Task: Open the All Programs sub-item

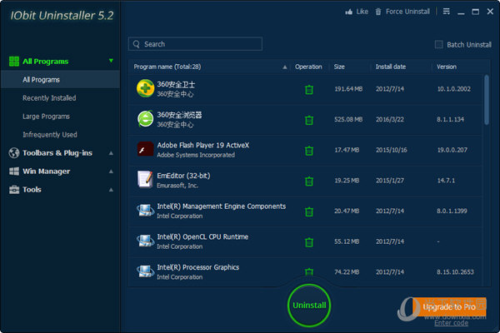Action: click(x=60, y=80)
